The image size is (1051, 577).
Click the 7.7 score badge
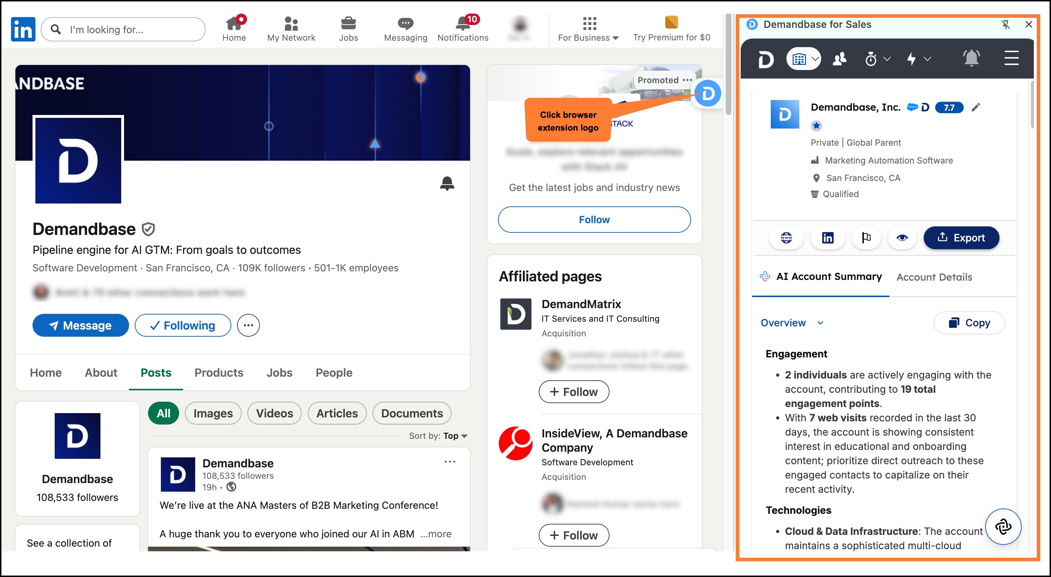click(949, 107)
